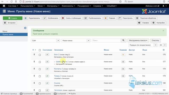Screen dimensions: 169x95
Task: Open Справка help button in toolbar
Action: click(144, 23)
